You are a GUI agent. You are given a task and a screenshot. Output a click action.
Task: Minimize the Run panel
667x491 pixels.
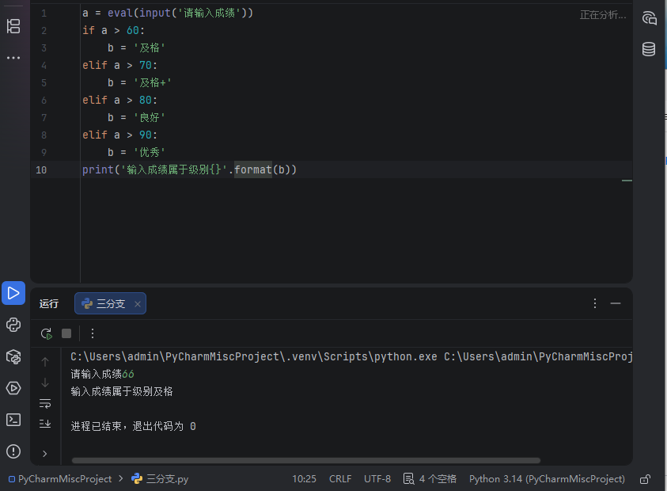coord(616,303)
